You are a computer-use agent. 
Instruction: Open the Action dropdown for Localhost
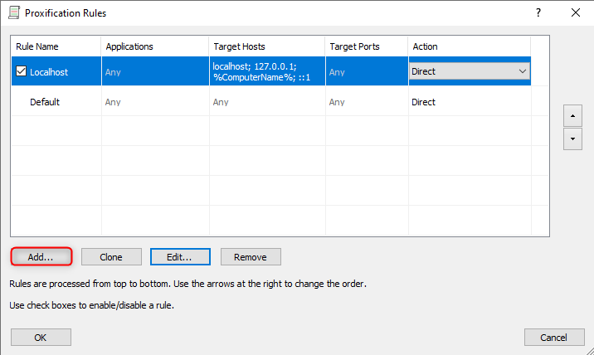pos(470,71)
